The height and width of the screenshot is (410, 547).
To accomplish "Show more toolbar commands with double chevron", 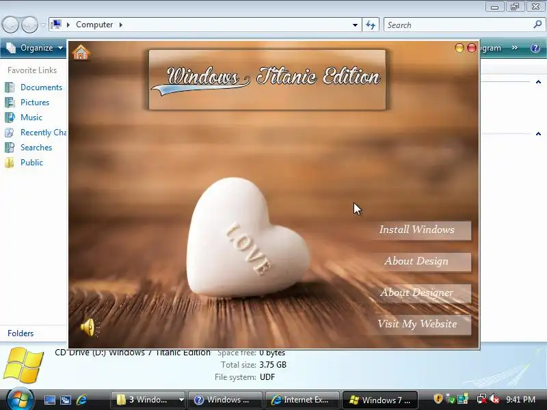I will pos(515,48).
